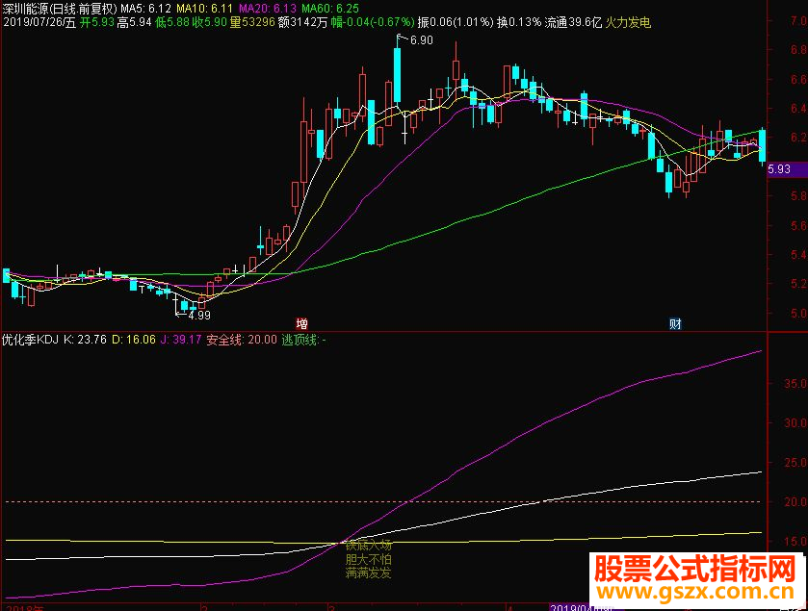Click the change value 幅-0.04(-0.67%)
The image size is (808, 611).
click(x=373, y=22)
